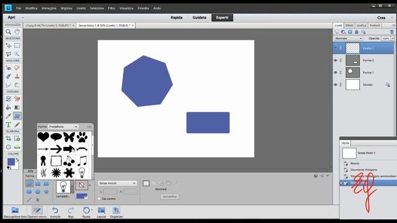Image resolution: width=397 pixels, height=223 pixels.
Task: Select the Custom Shape tool in toolbox
Action: point(17,116)
